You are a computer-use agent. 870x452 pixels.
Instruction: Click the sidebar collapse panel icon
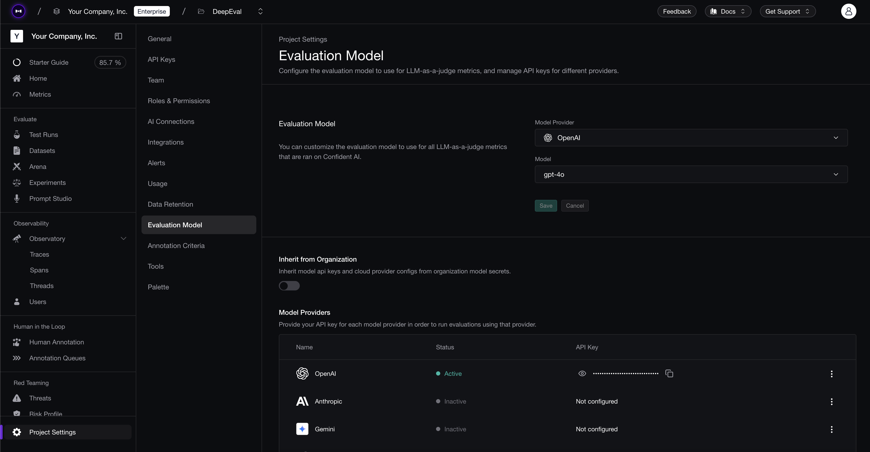click(118, 36)
